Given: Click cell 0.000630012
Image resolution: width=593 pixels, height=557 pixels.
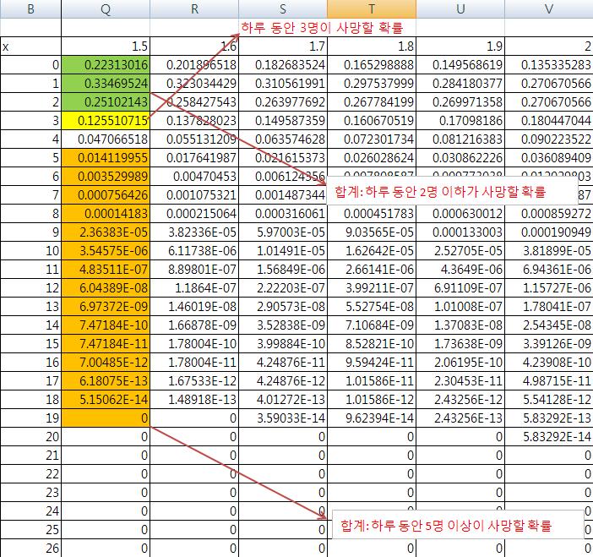Looking at the screenshot, I should pos(460,214).
